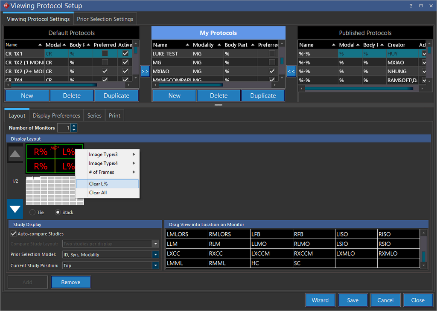Open the Display Preferences tab
This screenshot has height=311, width=437.
[x=56, y=115]
